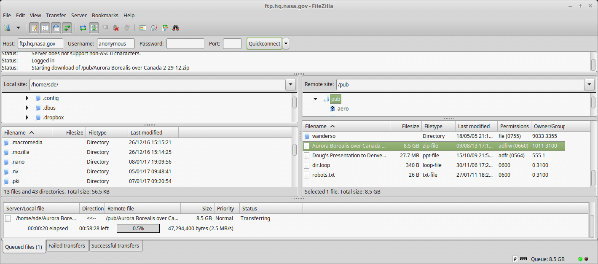Screen dimensions: 598x264
Task: Click the Password input field
Action: click(185, 43)
